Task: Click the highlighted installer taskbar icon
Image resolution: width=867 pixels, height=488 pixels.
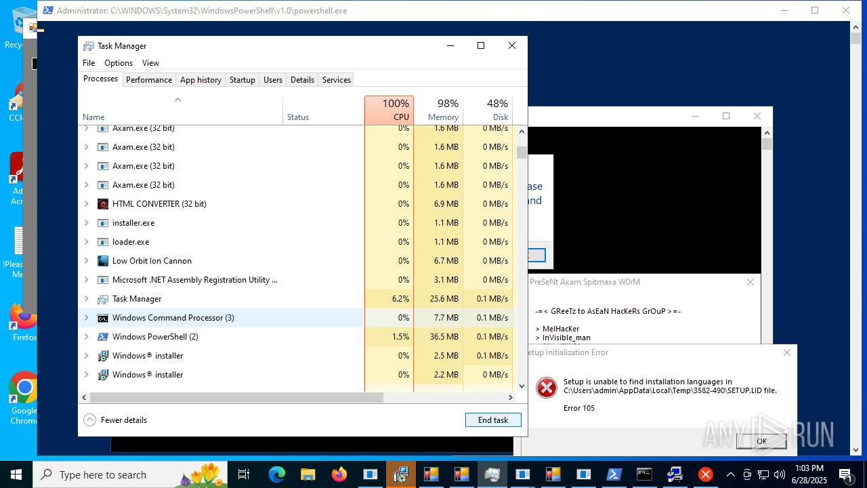Action: pos(400,474)
